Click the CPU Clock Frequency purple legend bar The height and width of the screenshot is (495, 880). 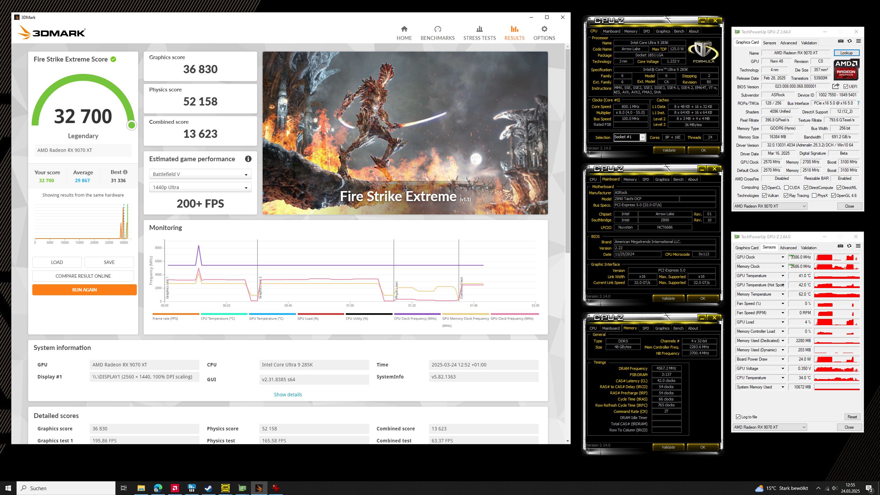tap(417, 314)
